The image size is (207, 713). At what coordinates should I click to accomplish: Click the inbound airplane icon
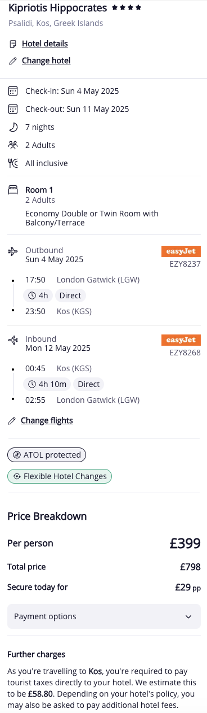[13, 340]
